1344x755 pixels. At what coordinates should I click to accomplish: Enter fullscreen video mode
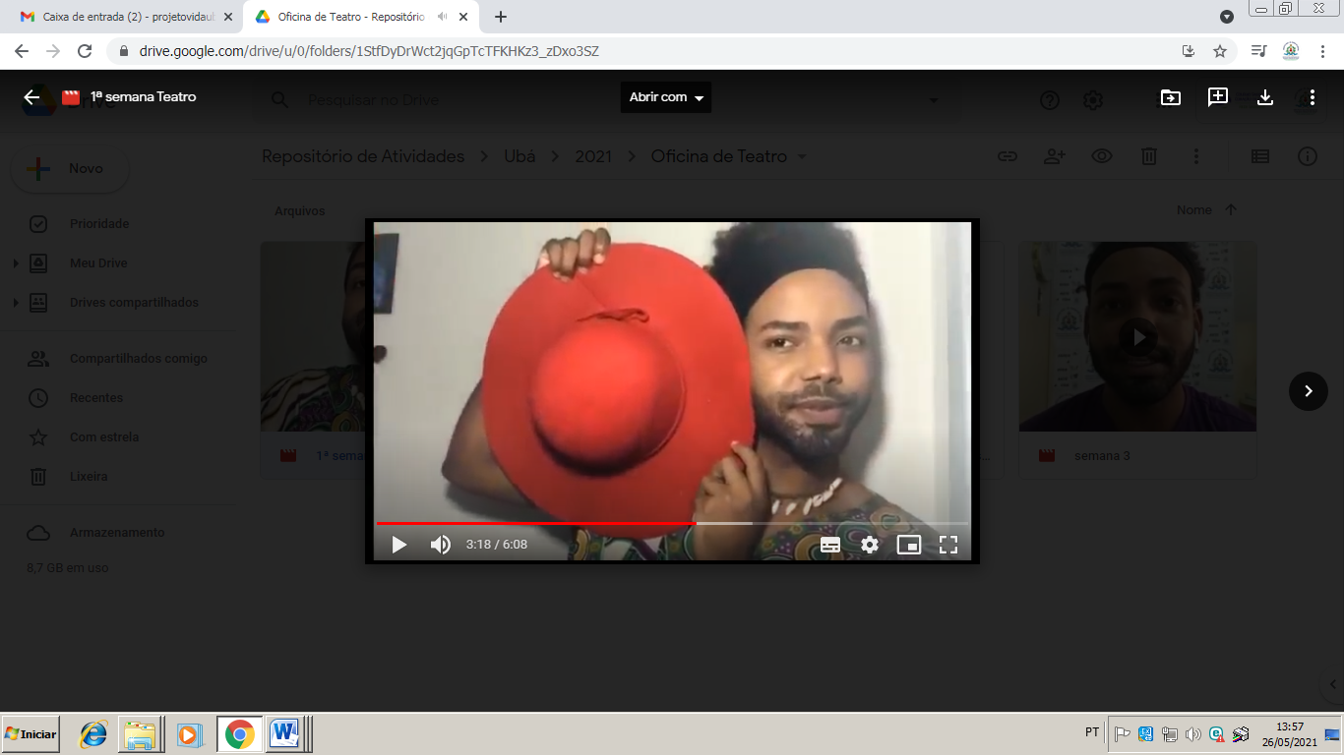(x=948, y=545)
